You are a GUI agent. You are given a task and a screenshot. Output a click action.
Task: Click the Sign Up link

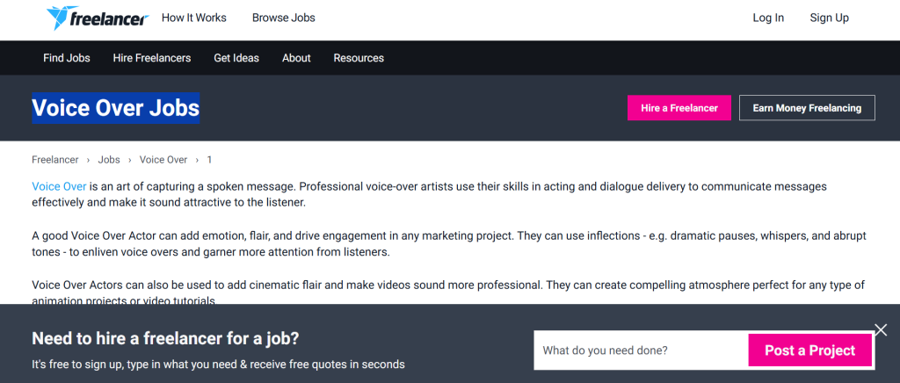point(829,18)
